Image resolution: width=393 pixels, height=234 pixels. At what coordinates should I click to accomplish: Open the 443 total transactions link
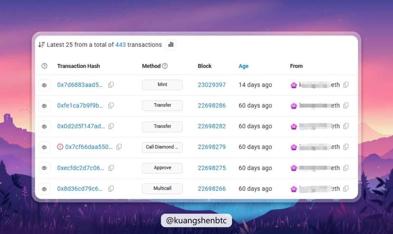click(121, 45)
